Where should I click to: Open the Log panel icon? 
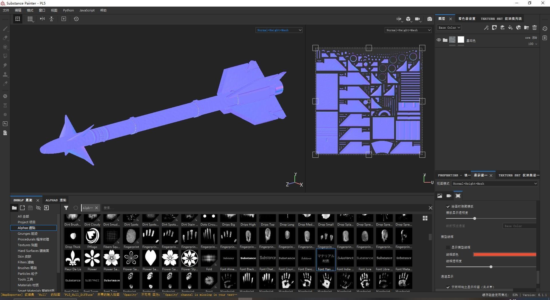[545, 38]
